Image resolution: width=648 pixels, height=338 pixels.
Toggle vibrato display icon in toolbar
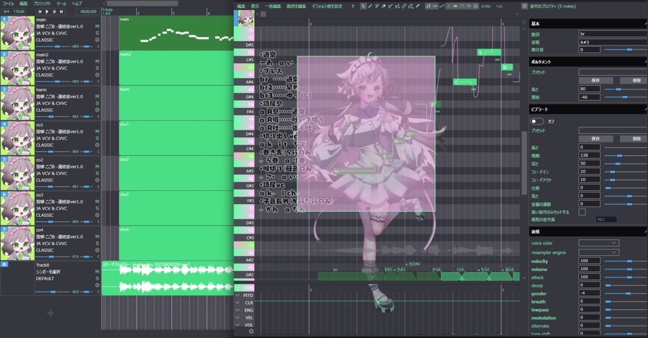pyautogui.click(x=435, y=6)
